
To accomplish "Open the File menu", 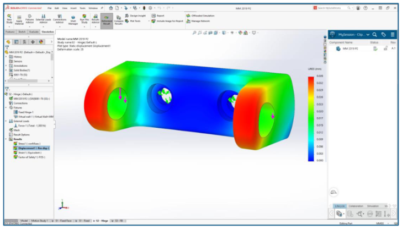I will click(50, 8).
